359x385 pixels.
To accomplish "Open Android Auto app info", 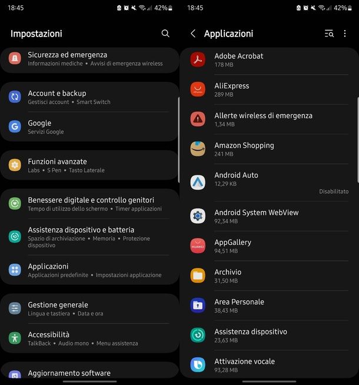I will coord(269,182).
